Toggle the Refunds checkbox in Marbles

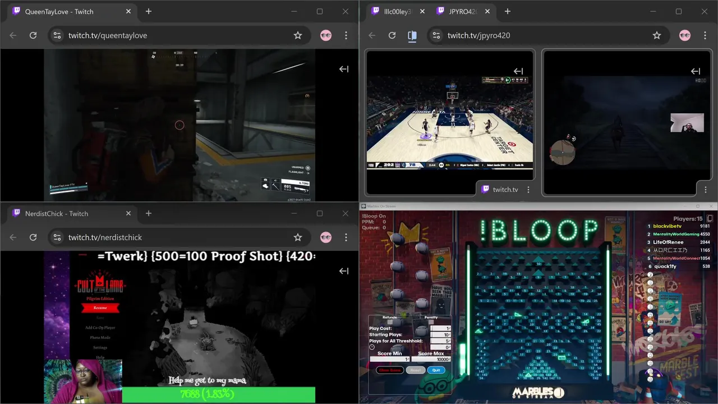390,322
